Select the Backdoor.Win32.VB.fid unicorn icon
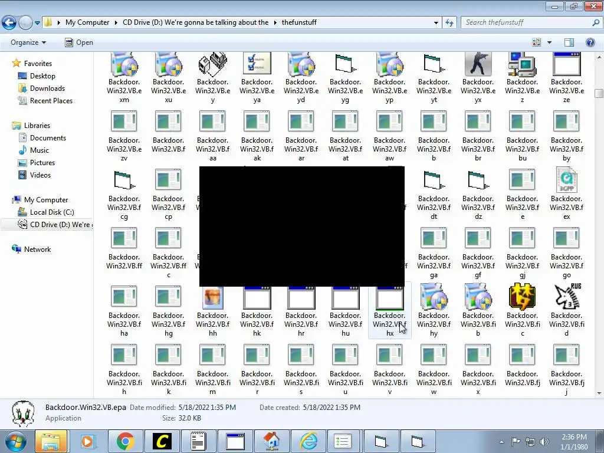This screenshot has height=453, width=604. tap(567, 296)
